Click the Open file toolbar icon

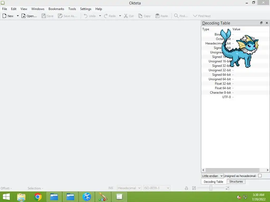tap(23, 16)
